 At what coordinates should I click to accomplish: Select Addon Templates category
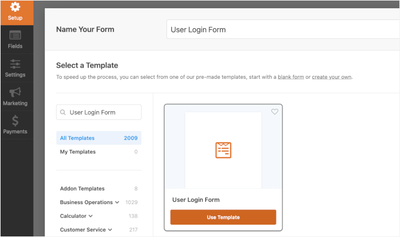click(82, 189)
